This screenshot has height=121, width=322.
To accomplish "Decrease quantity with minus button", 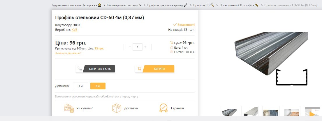I will [x=130, y=47].
